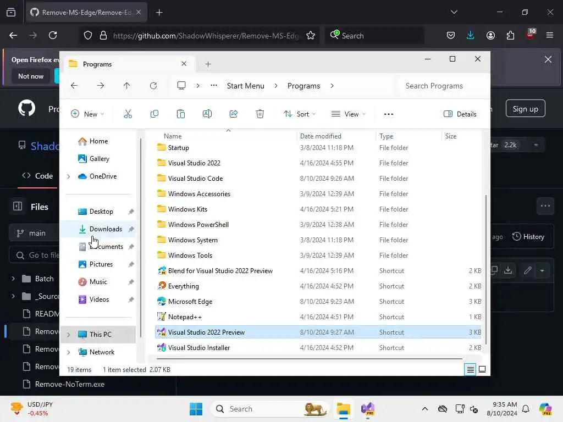Click the taskbar Search box
Screen dimensions: 563x422
(x=270, y=409)
